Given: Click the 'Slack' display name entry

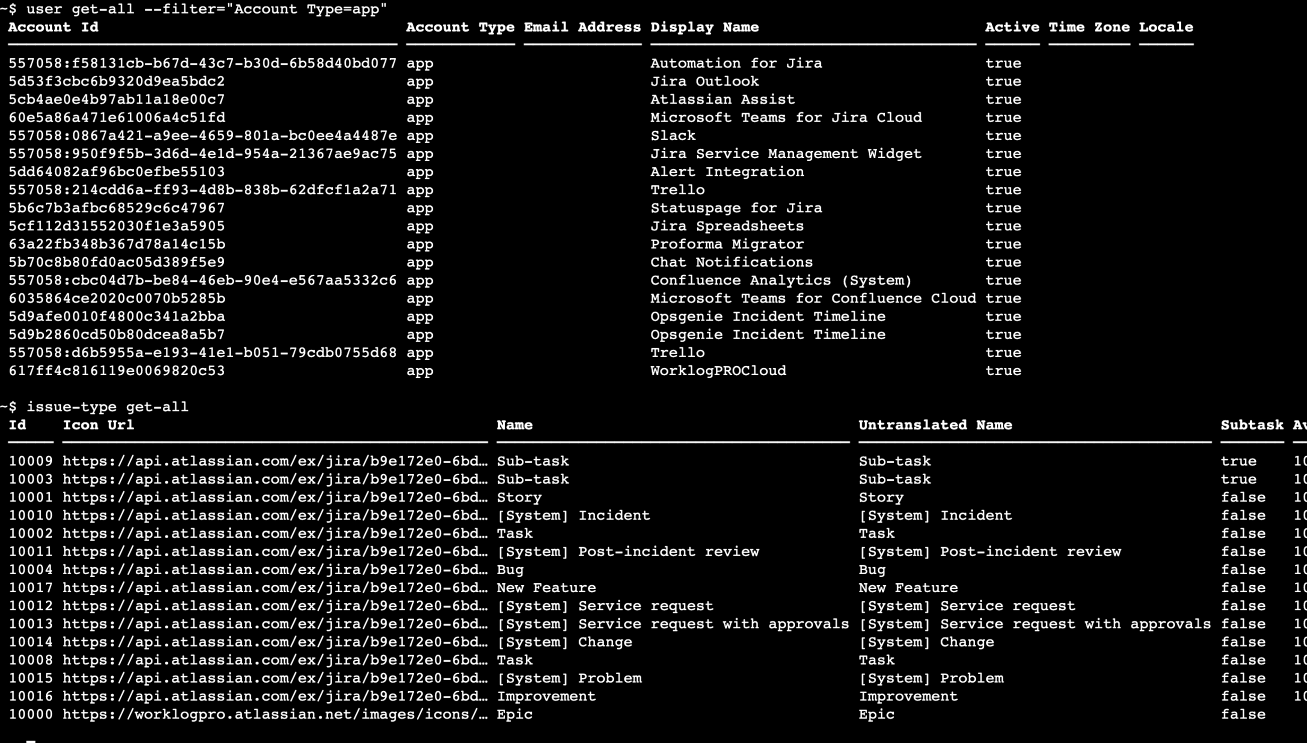Looking at the screenshot, I should click(x=673, y=136).
